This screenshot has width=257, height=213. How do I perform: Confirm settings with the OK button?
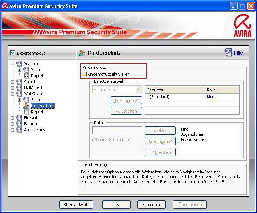(x=116, y=204)
